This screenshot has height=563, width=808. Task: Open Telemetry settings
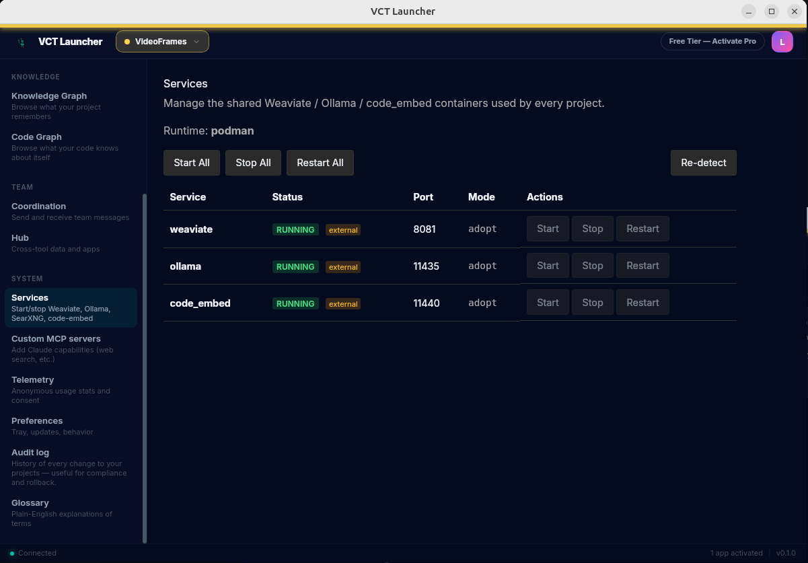(71, 389)
